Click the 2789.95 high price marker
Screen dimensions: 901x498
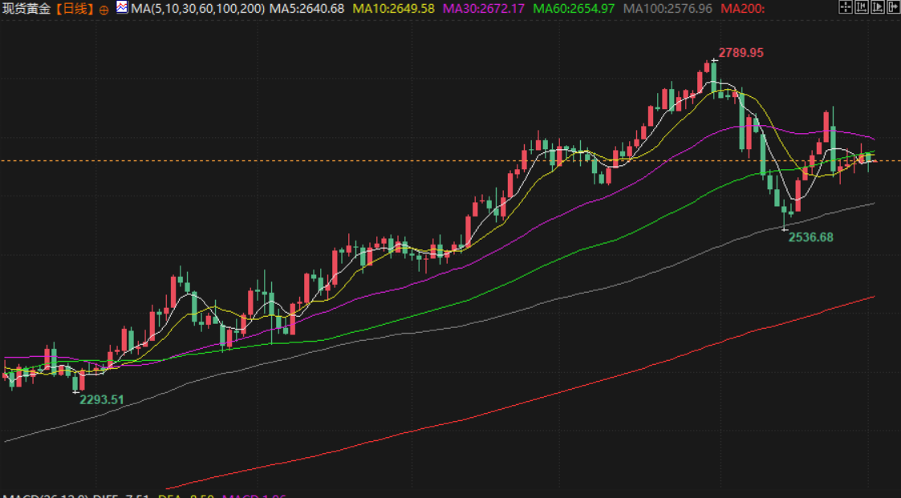pyautogui.click(x=741, y=53)
